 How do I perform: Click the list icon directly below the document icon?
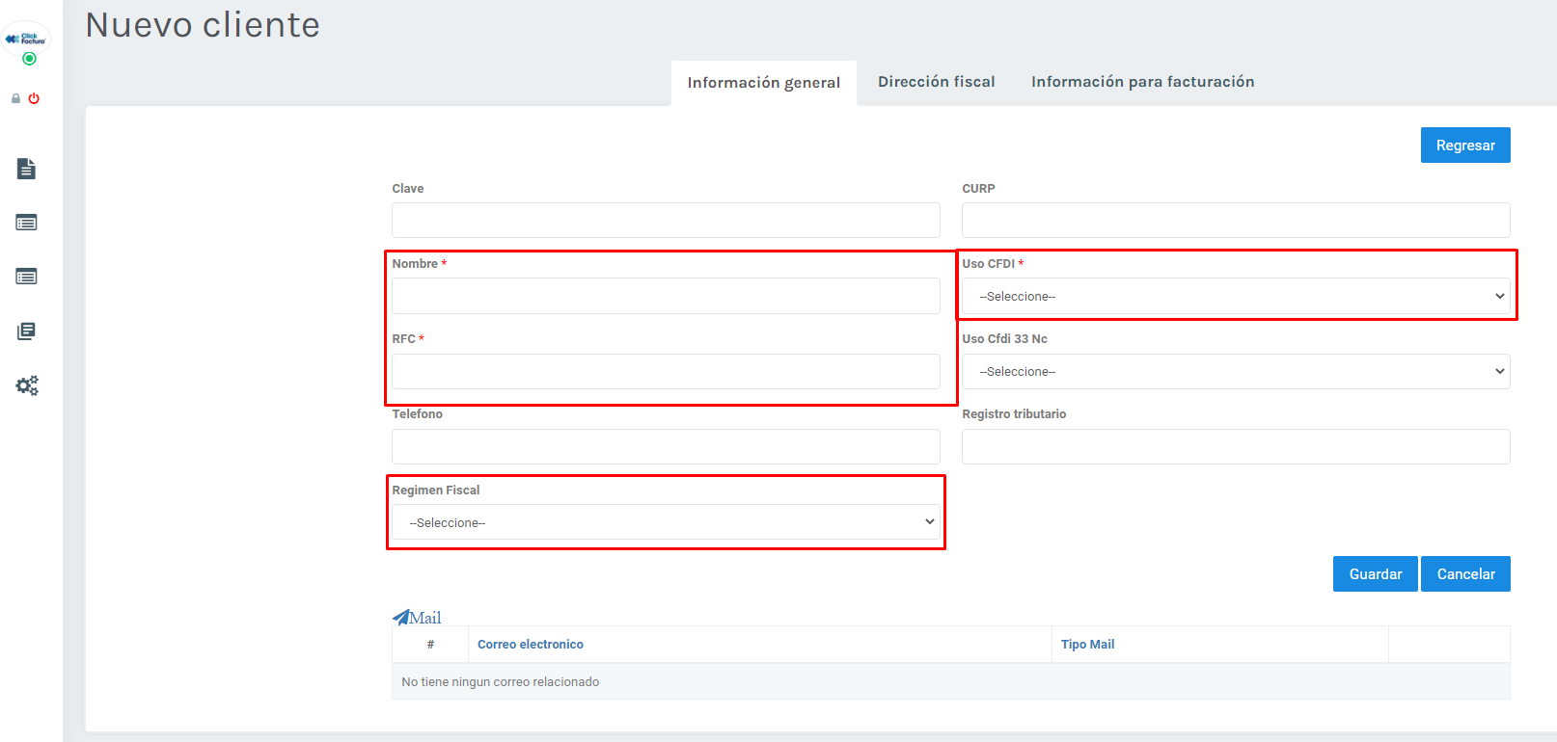click(x=26, y=223)
